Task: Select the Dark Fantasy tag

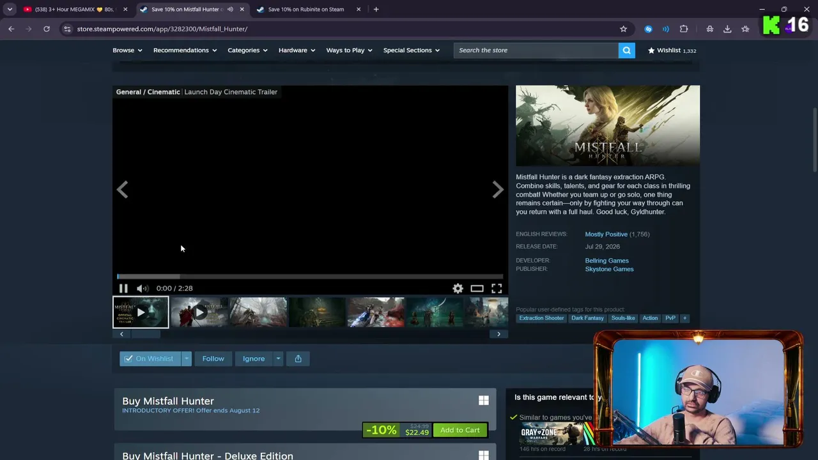Action: point(587,318)
